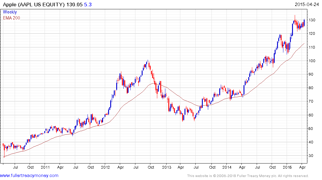322x180 pixels.
Task: Open the www.fullertreacymoney.com link
Action: 29,175
